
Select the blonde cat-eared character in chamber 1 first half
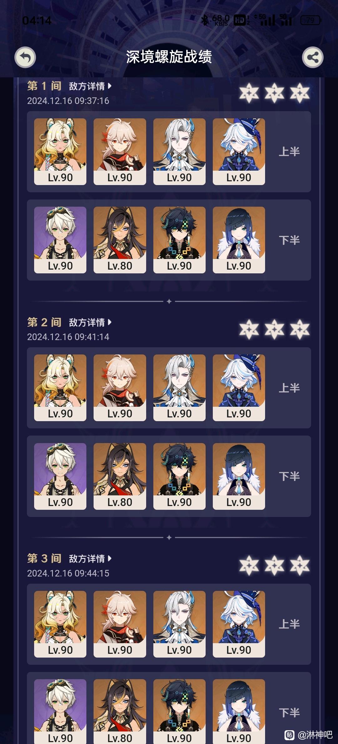[60, 152]
